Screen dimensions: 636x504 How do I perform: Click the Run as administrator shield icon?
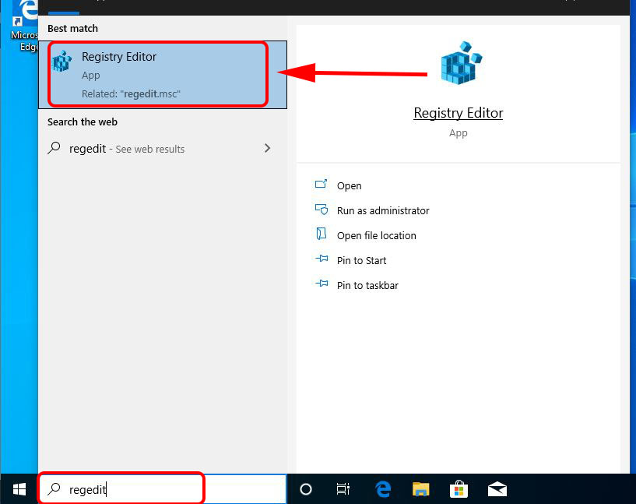coord(322,210)
